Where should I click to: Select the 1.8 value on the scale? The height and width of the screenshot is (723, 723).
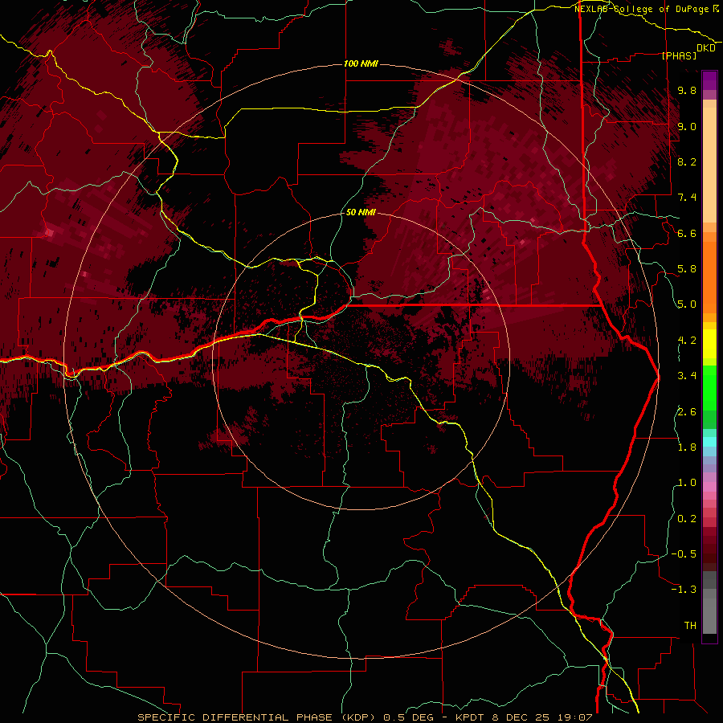point(687,447)
